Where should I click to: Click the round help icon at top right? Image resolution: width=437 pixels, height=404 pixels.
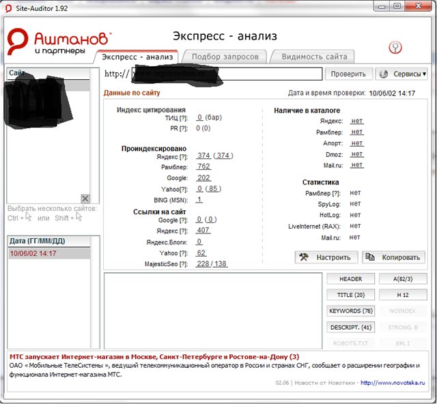tap(395, 47)
